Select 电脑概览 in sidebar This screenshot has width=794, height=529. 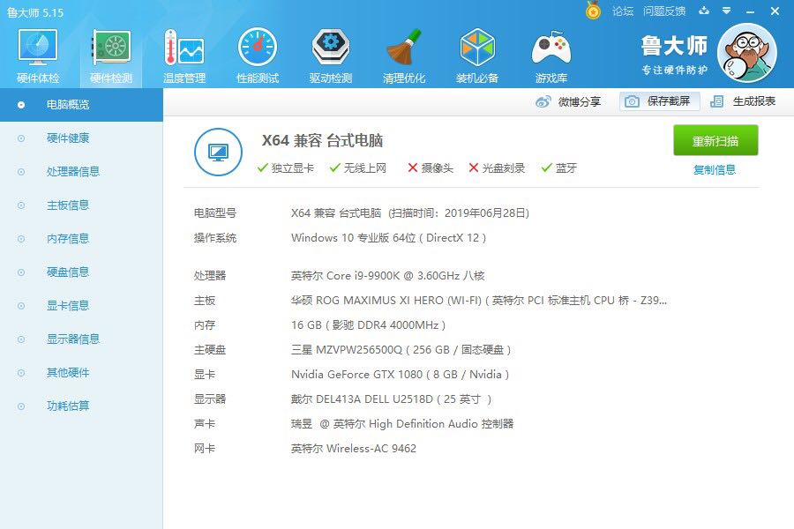pos(81,105)
